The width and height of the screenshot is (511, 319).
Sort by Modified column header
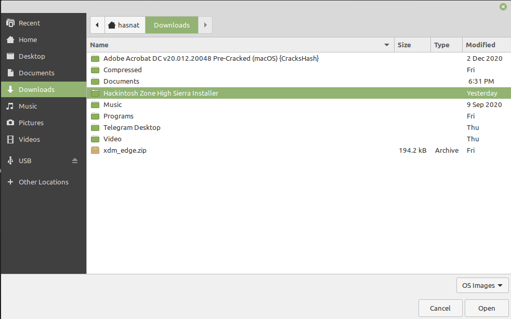click(487, 45)
